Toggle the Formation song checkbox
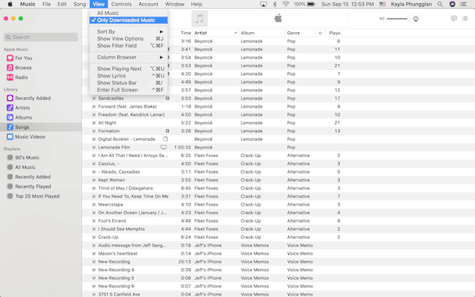The width and height of the screenshot is (475, 297). (94, 131)
